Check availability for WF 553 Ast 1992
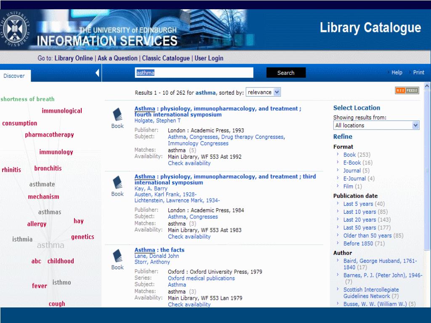This screenshot has width=431, height=323. (x=189, y=163)
